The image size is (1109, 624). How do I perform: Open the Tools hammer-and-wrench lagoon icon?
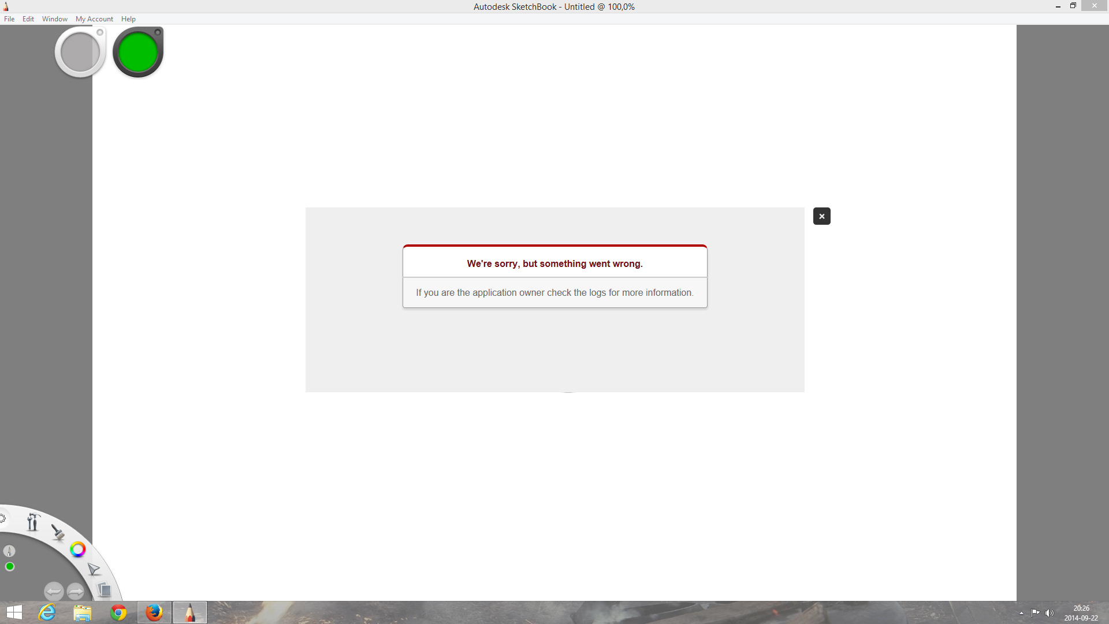32,522
